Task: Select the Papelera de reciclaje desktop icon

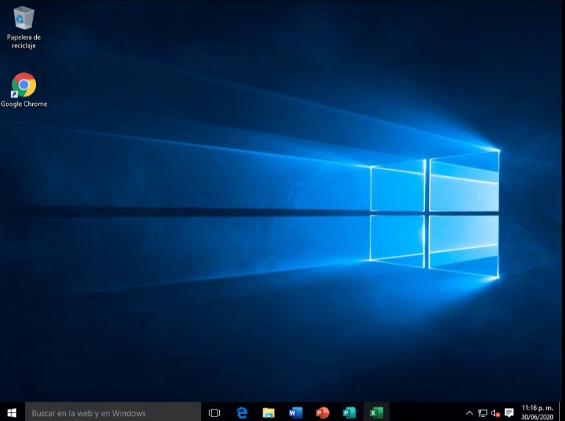Action: tap(24, 18)
